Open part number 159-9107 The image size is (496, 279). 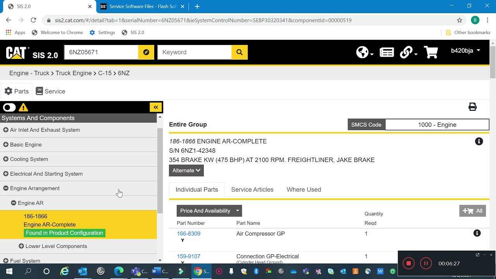pos(189,257)
